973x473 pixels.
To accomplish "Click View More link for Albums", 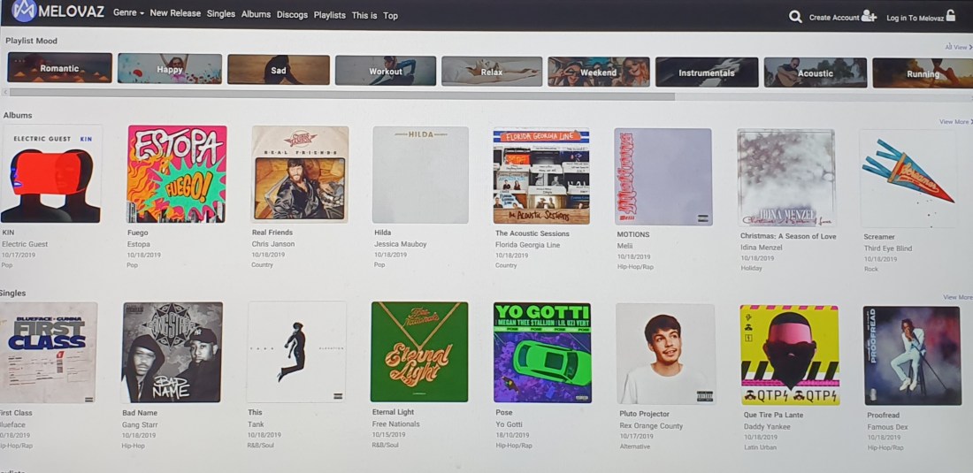I will [954, 121].
